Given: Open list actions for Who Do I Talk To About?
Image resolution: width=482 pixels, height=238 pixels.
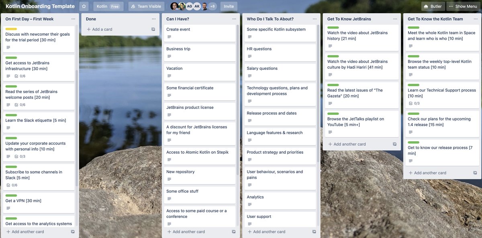Looking at the screenshot, I should (x=315, y=19).
